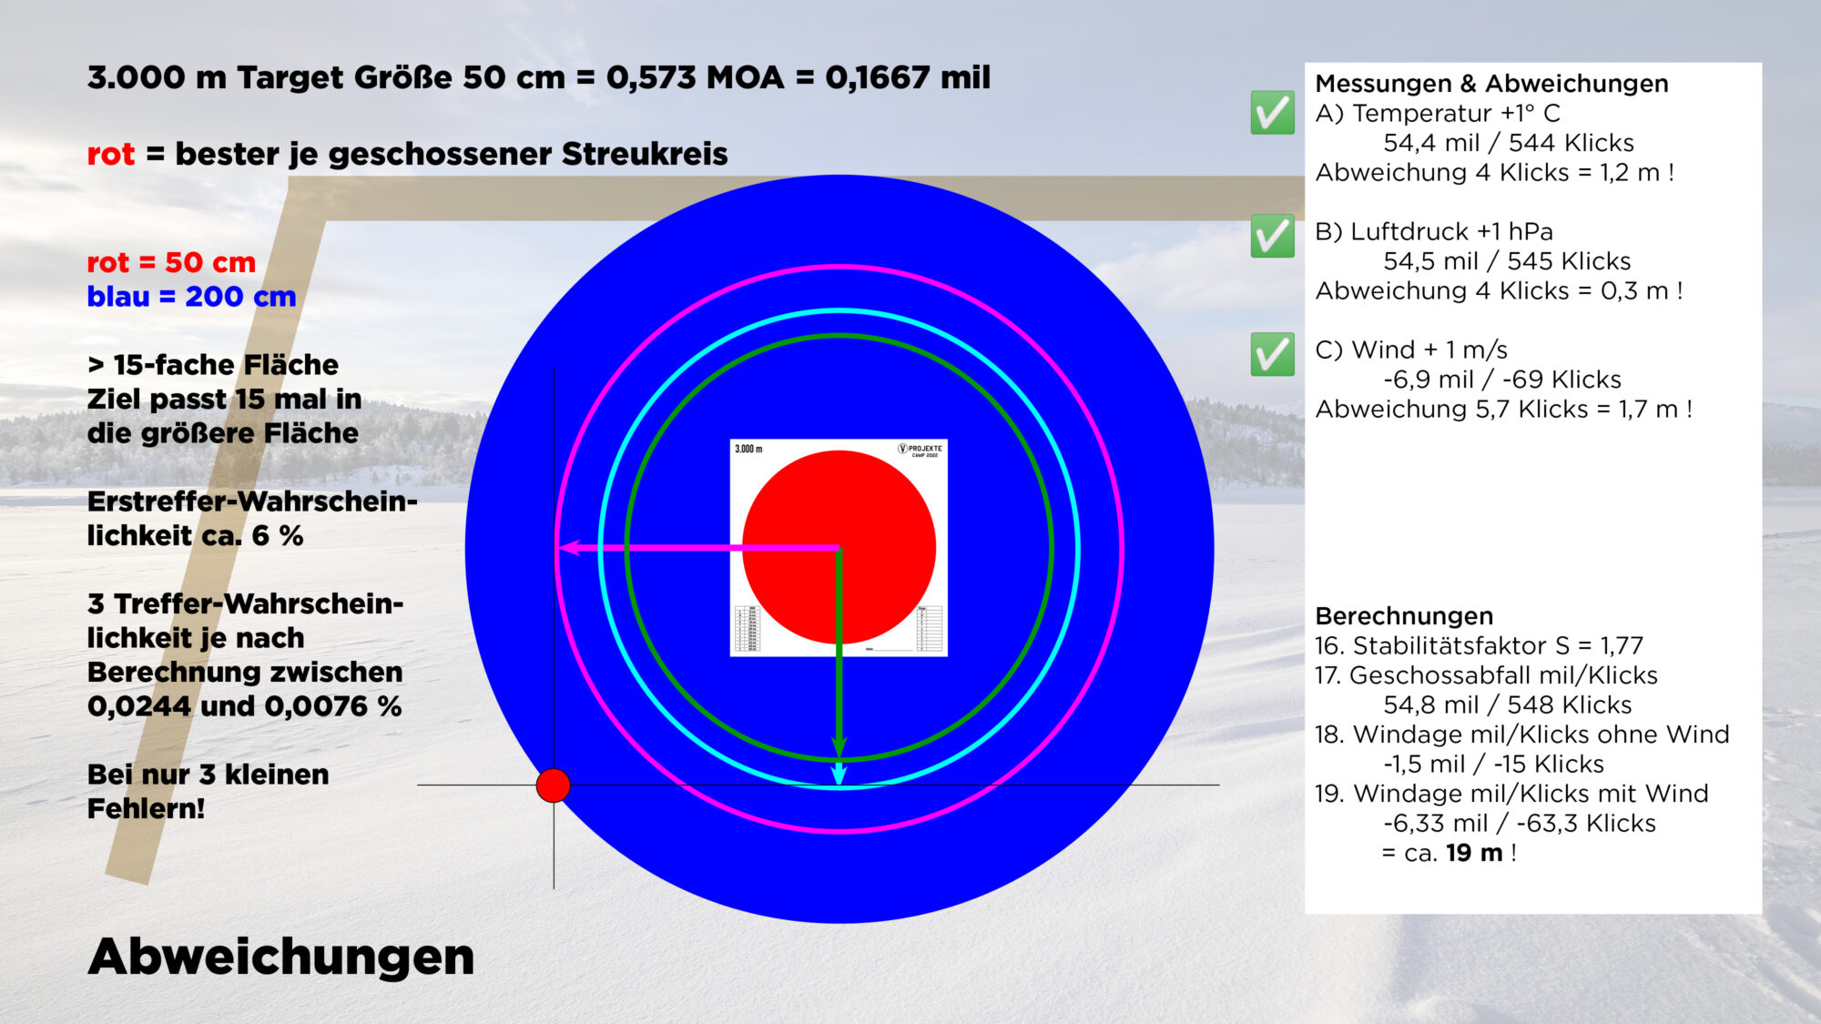This screenshot has height=1024, width=1821.
Task: Click the 'rot = 50 cm' legend text
Action: point(171,262)
